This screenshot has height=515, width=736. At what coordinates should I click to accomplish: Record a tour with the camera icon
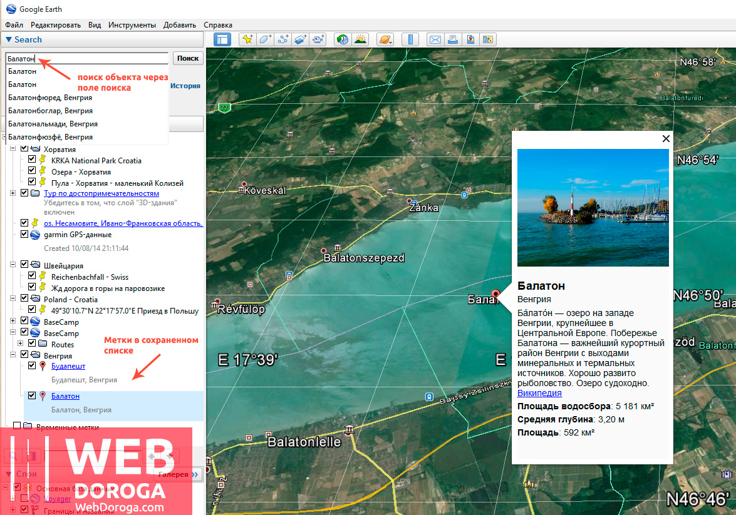tap(319, 39)
